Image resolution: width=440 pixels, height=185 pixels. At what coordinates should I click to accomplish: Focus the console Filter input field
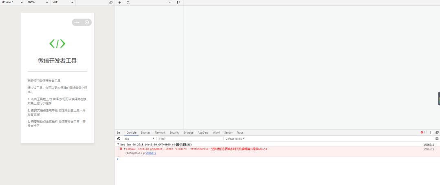(191, 139)
